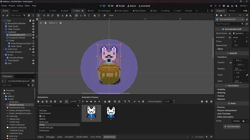Toggle visibility of PointLight2D node
Viewport: 250px width, 140px height.
click(x=33, y=60)
